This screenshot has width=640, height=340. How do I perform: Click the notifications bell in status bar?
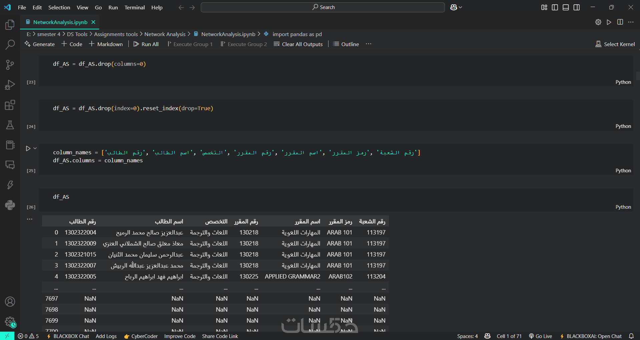[631, 336]
